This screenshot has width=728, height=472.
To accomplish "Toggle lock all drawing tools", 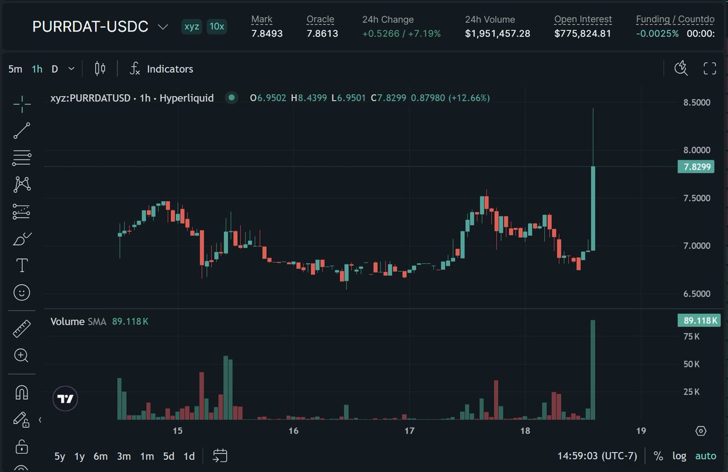I will (22, 447).
